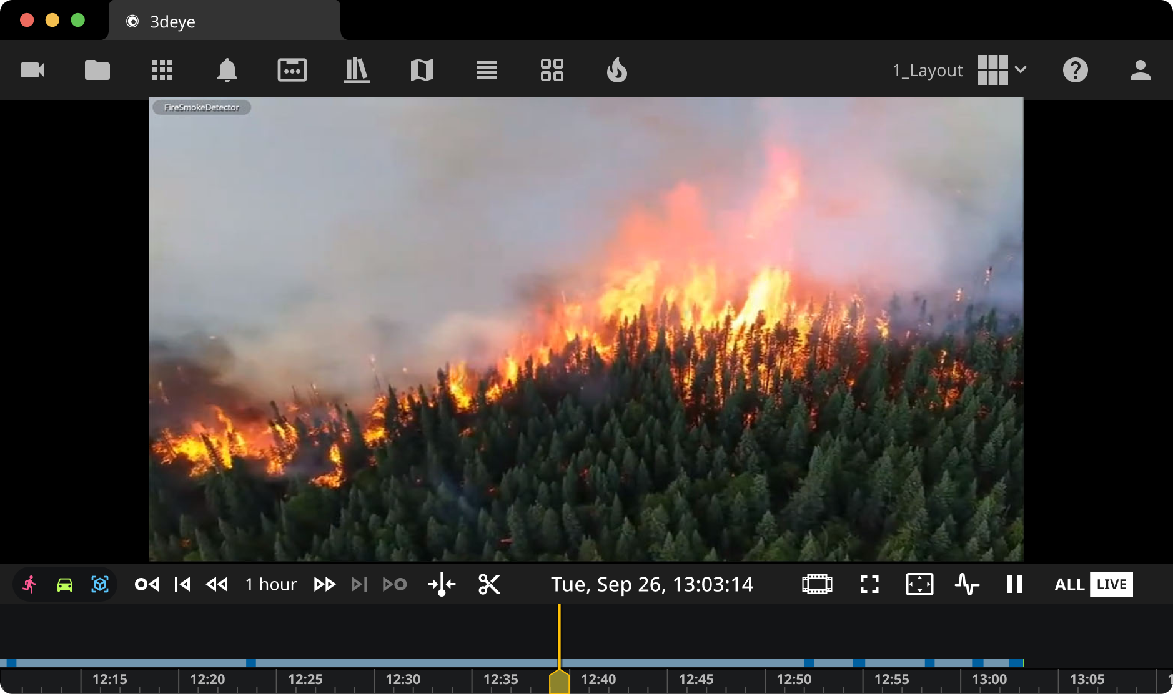Click the layout grid icon
The image size is (1173, 694).
tap(993, 70)
